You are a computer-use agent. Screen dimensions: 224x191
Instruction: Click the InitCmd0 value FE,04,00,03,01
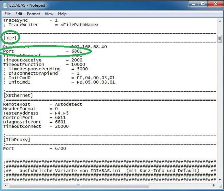coord(96,78)
